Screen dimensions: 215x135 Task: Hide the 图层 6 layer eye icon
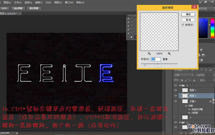pos(176,96)
